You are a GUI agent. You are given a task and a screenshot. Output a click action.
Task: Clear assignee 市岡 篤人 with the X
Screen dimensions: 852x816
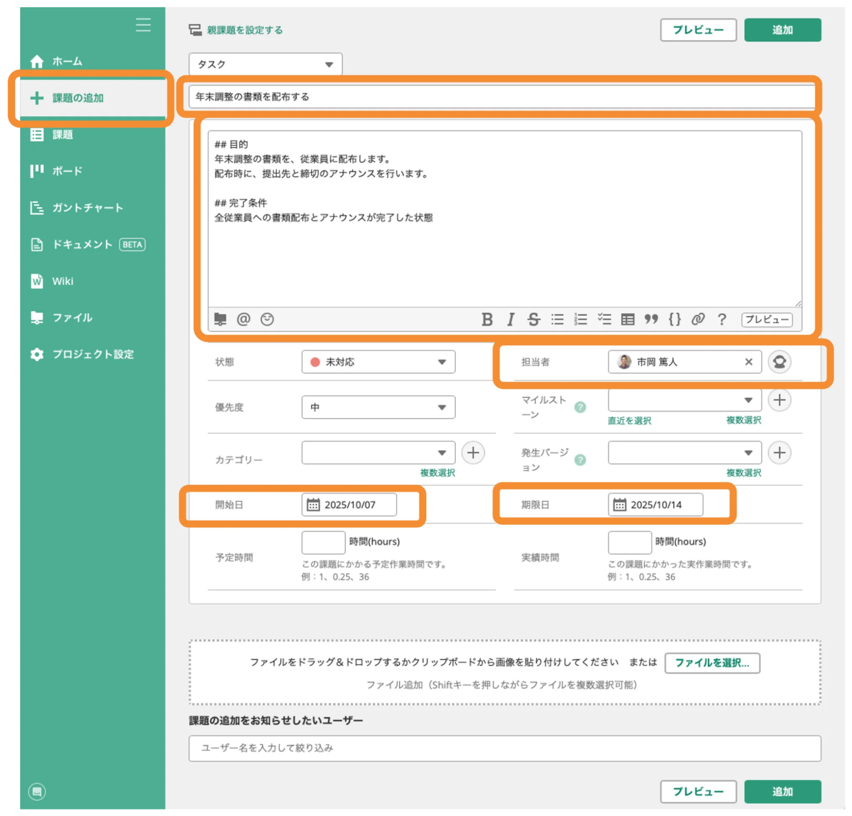click(x=748, y=362)
